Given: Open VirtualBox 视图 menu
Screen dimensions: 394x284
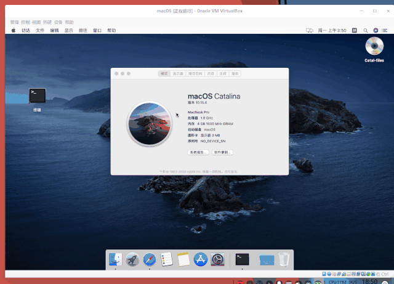Looking at the screenshot, I should (x=36, y=22).
